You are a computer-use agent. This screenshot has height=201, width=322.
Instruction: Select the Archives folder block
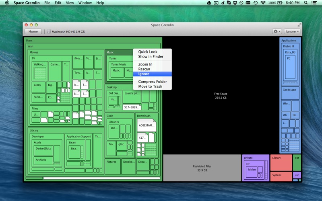tap(43, 161)
